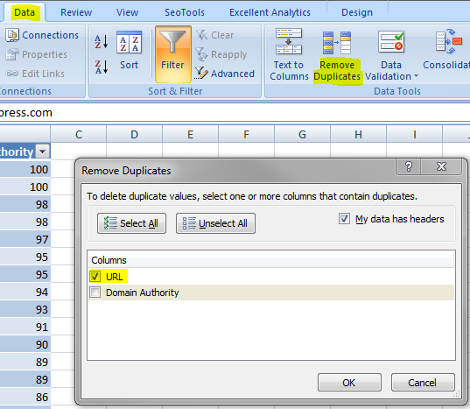Open the Consolidate tool
The height and width of the screenshot is (409, 470).
point(446,49)
